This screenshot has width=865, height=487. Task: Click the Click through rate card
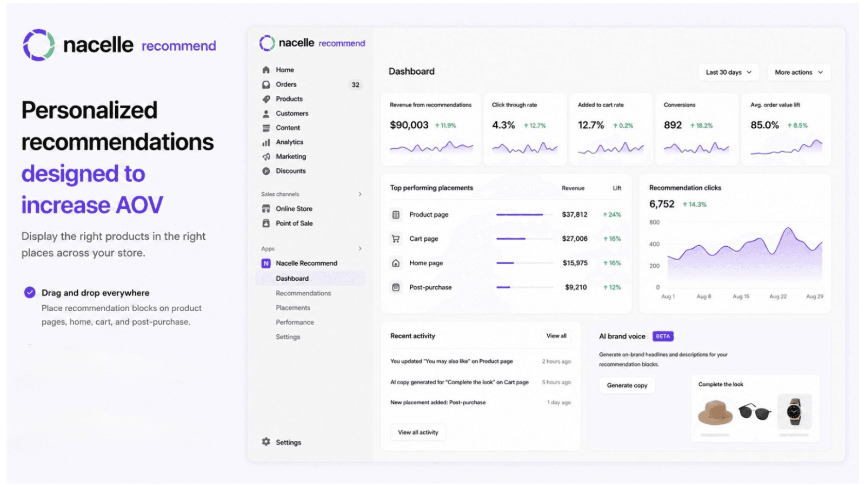525,129
